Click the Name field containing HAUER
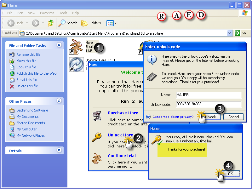Screen dimensions: 252x189 [x=209, y=95]
